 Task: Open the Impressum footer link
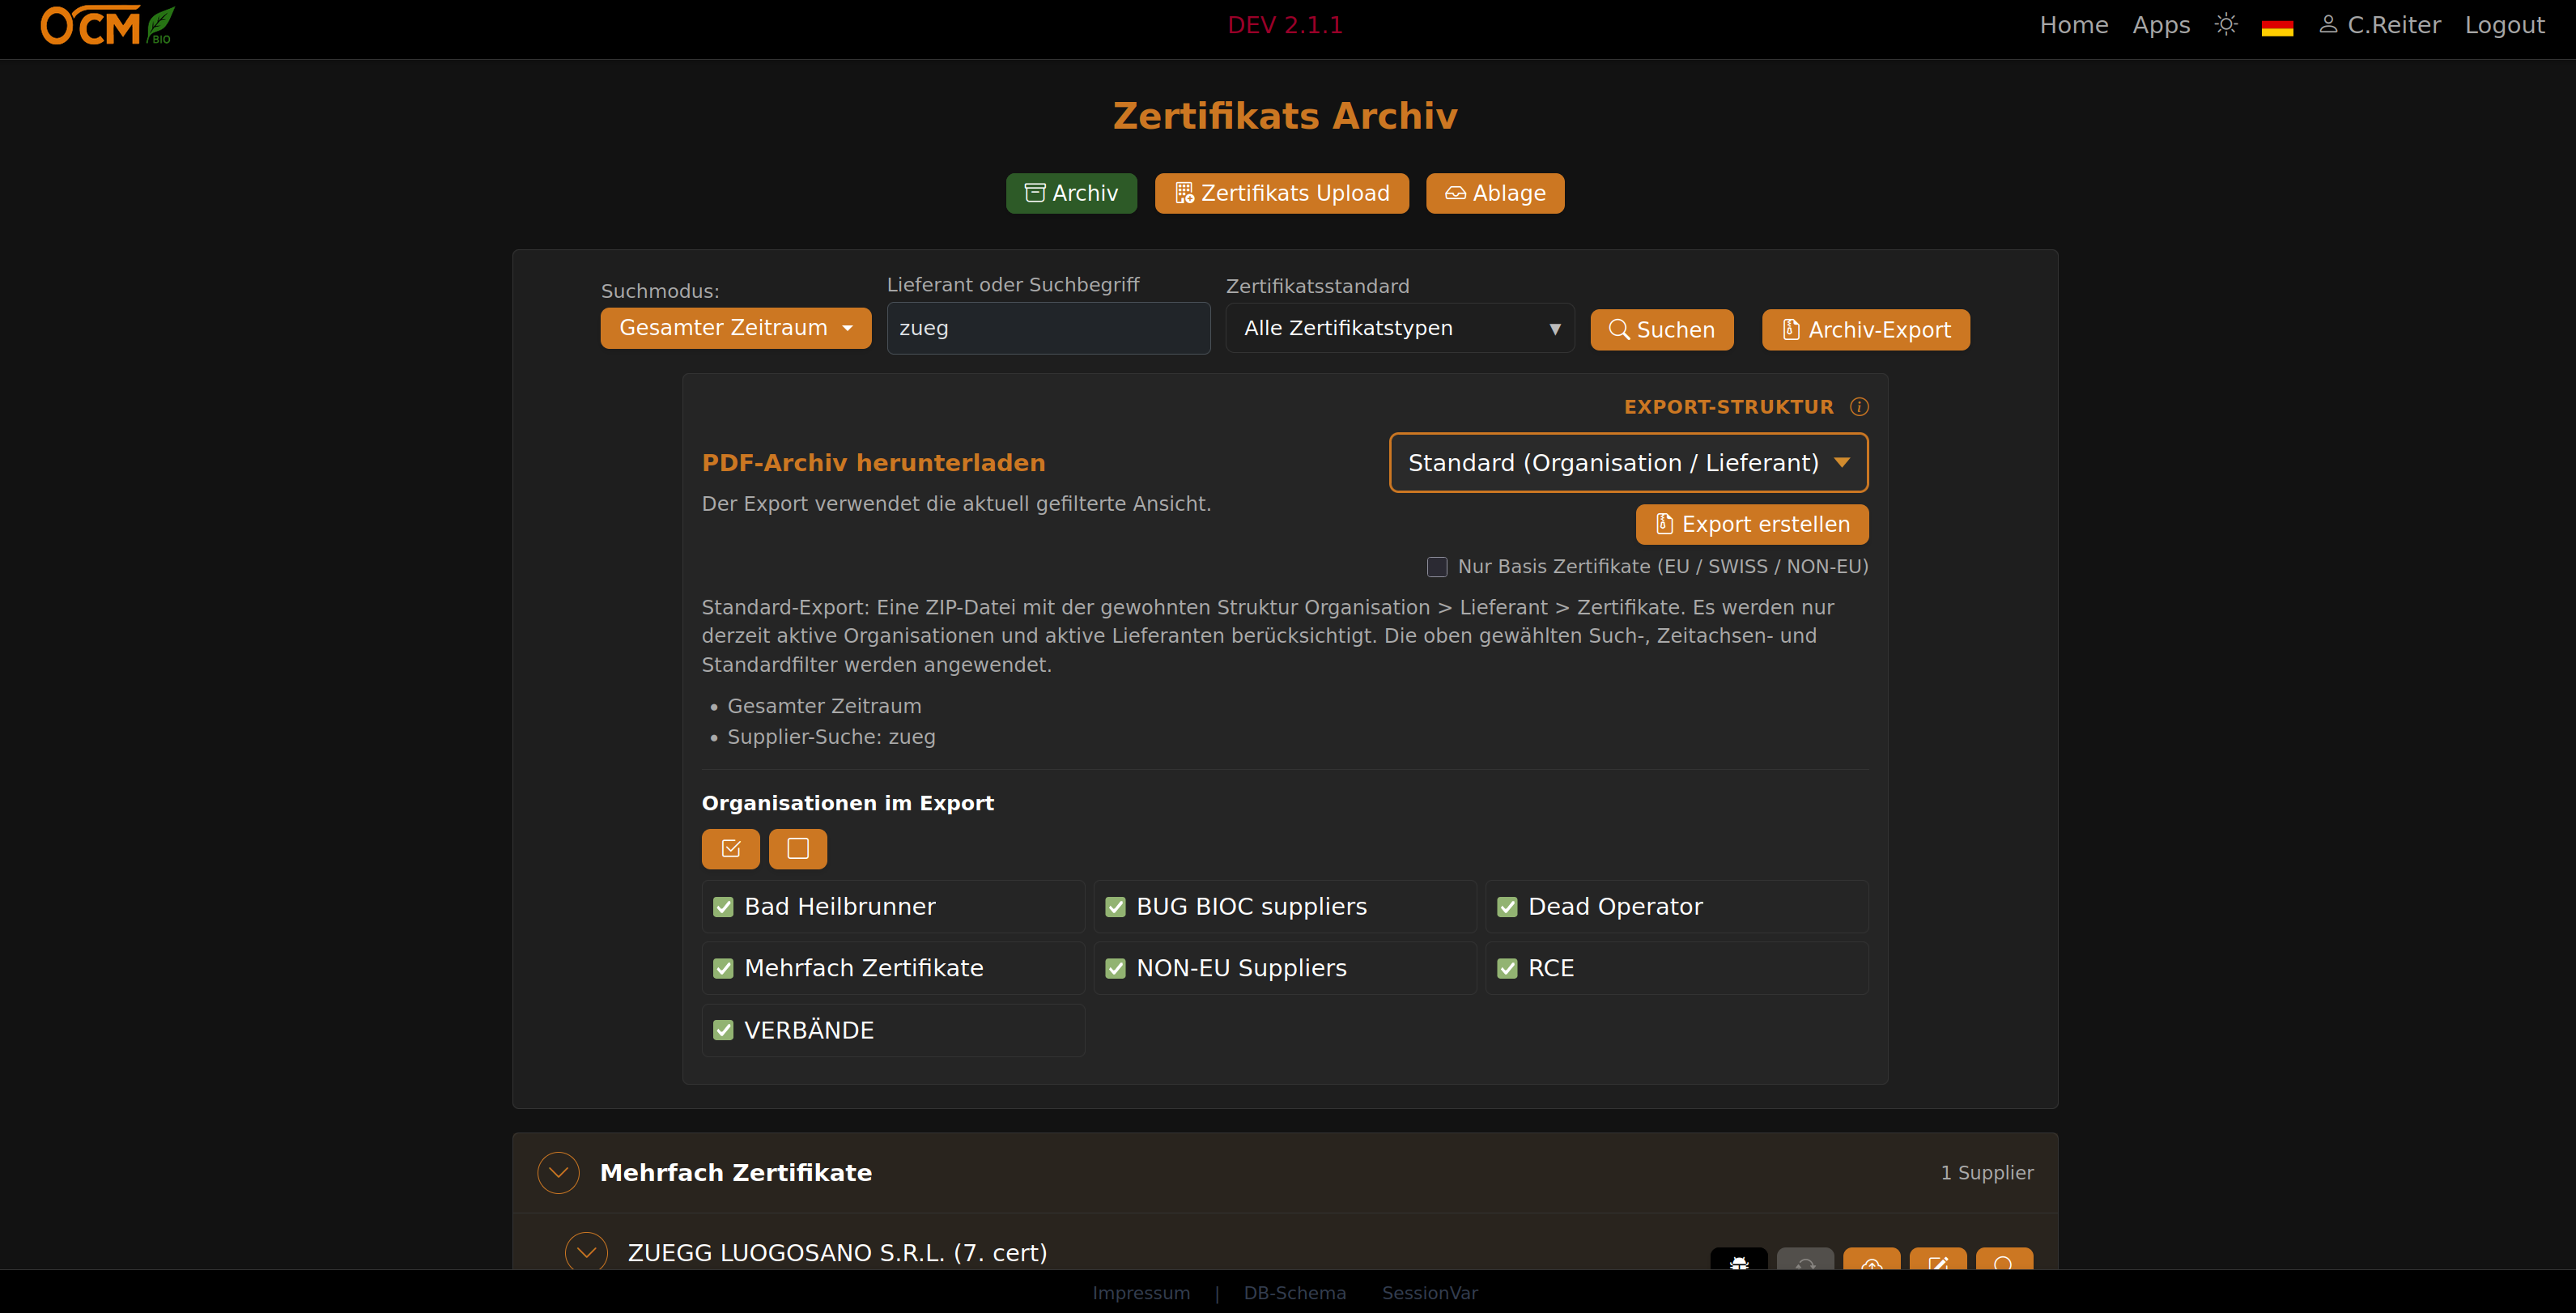coord(1141,1293)
